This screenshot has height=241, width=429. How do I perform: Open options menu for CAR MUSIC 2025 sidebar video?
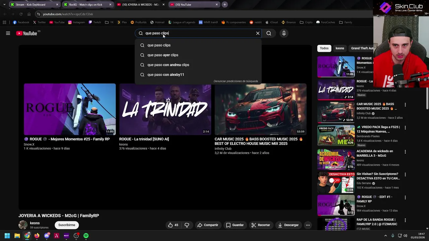click(405, 105)
